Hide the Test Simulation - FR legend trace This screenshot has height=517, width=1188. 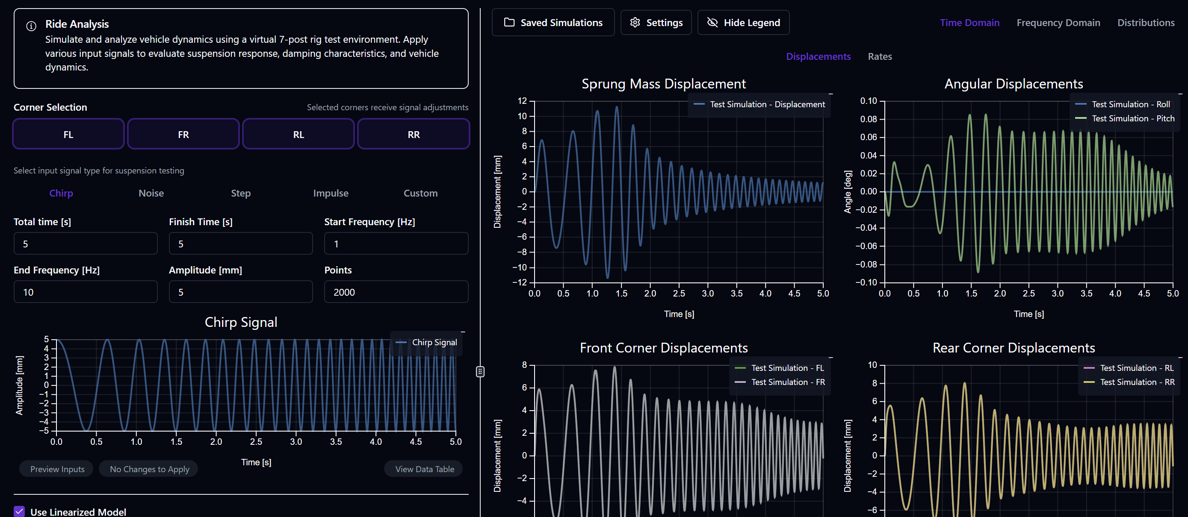787,382
